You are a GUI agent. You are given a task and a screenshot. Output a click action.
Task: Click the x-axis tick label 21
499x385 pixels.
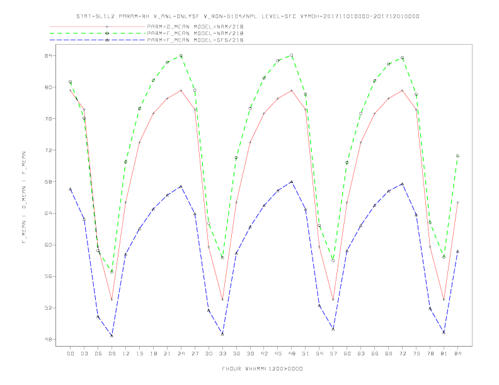coord(167,354)
